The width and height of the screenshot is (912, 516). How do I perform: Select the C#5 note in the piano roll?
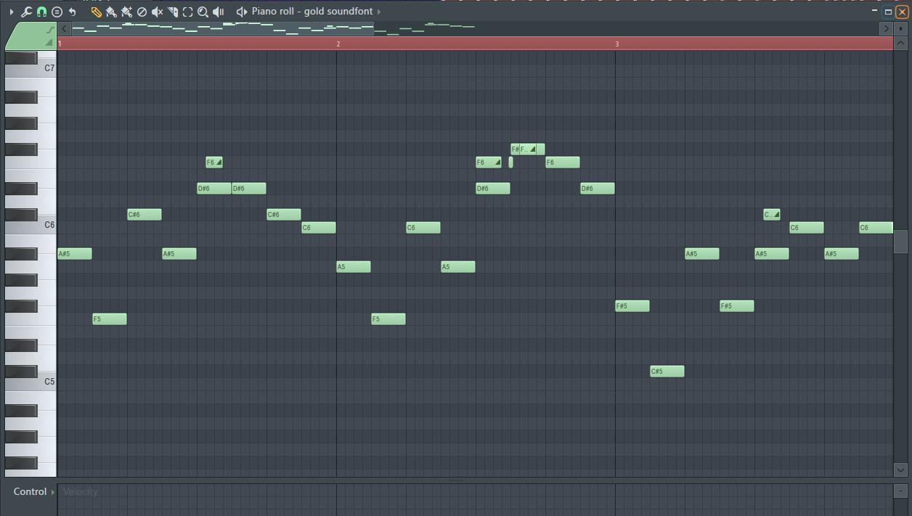coord(666,371)
